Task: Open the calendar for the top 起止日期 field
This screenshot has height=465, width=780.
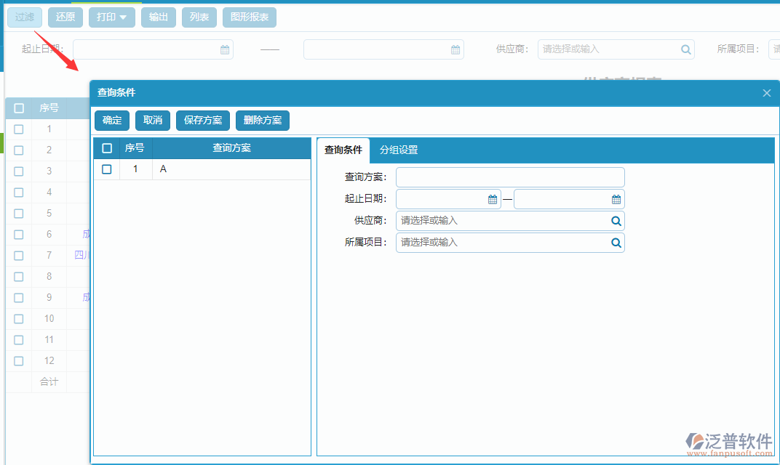Action: click(x=224, y=49)
